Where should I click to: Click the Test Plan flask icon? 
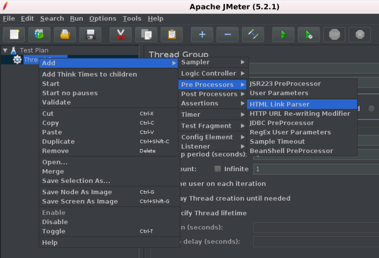(13, 50)
